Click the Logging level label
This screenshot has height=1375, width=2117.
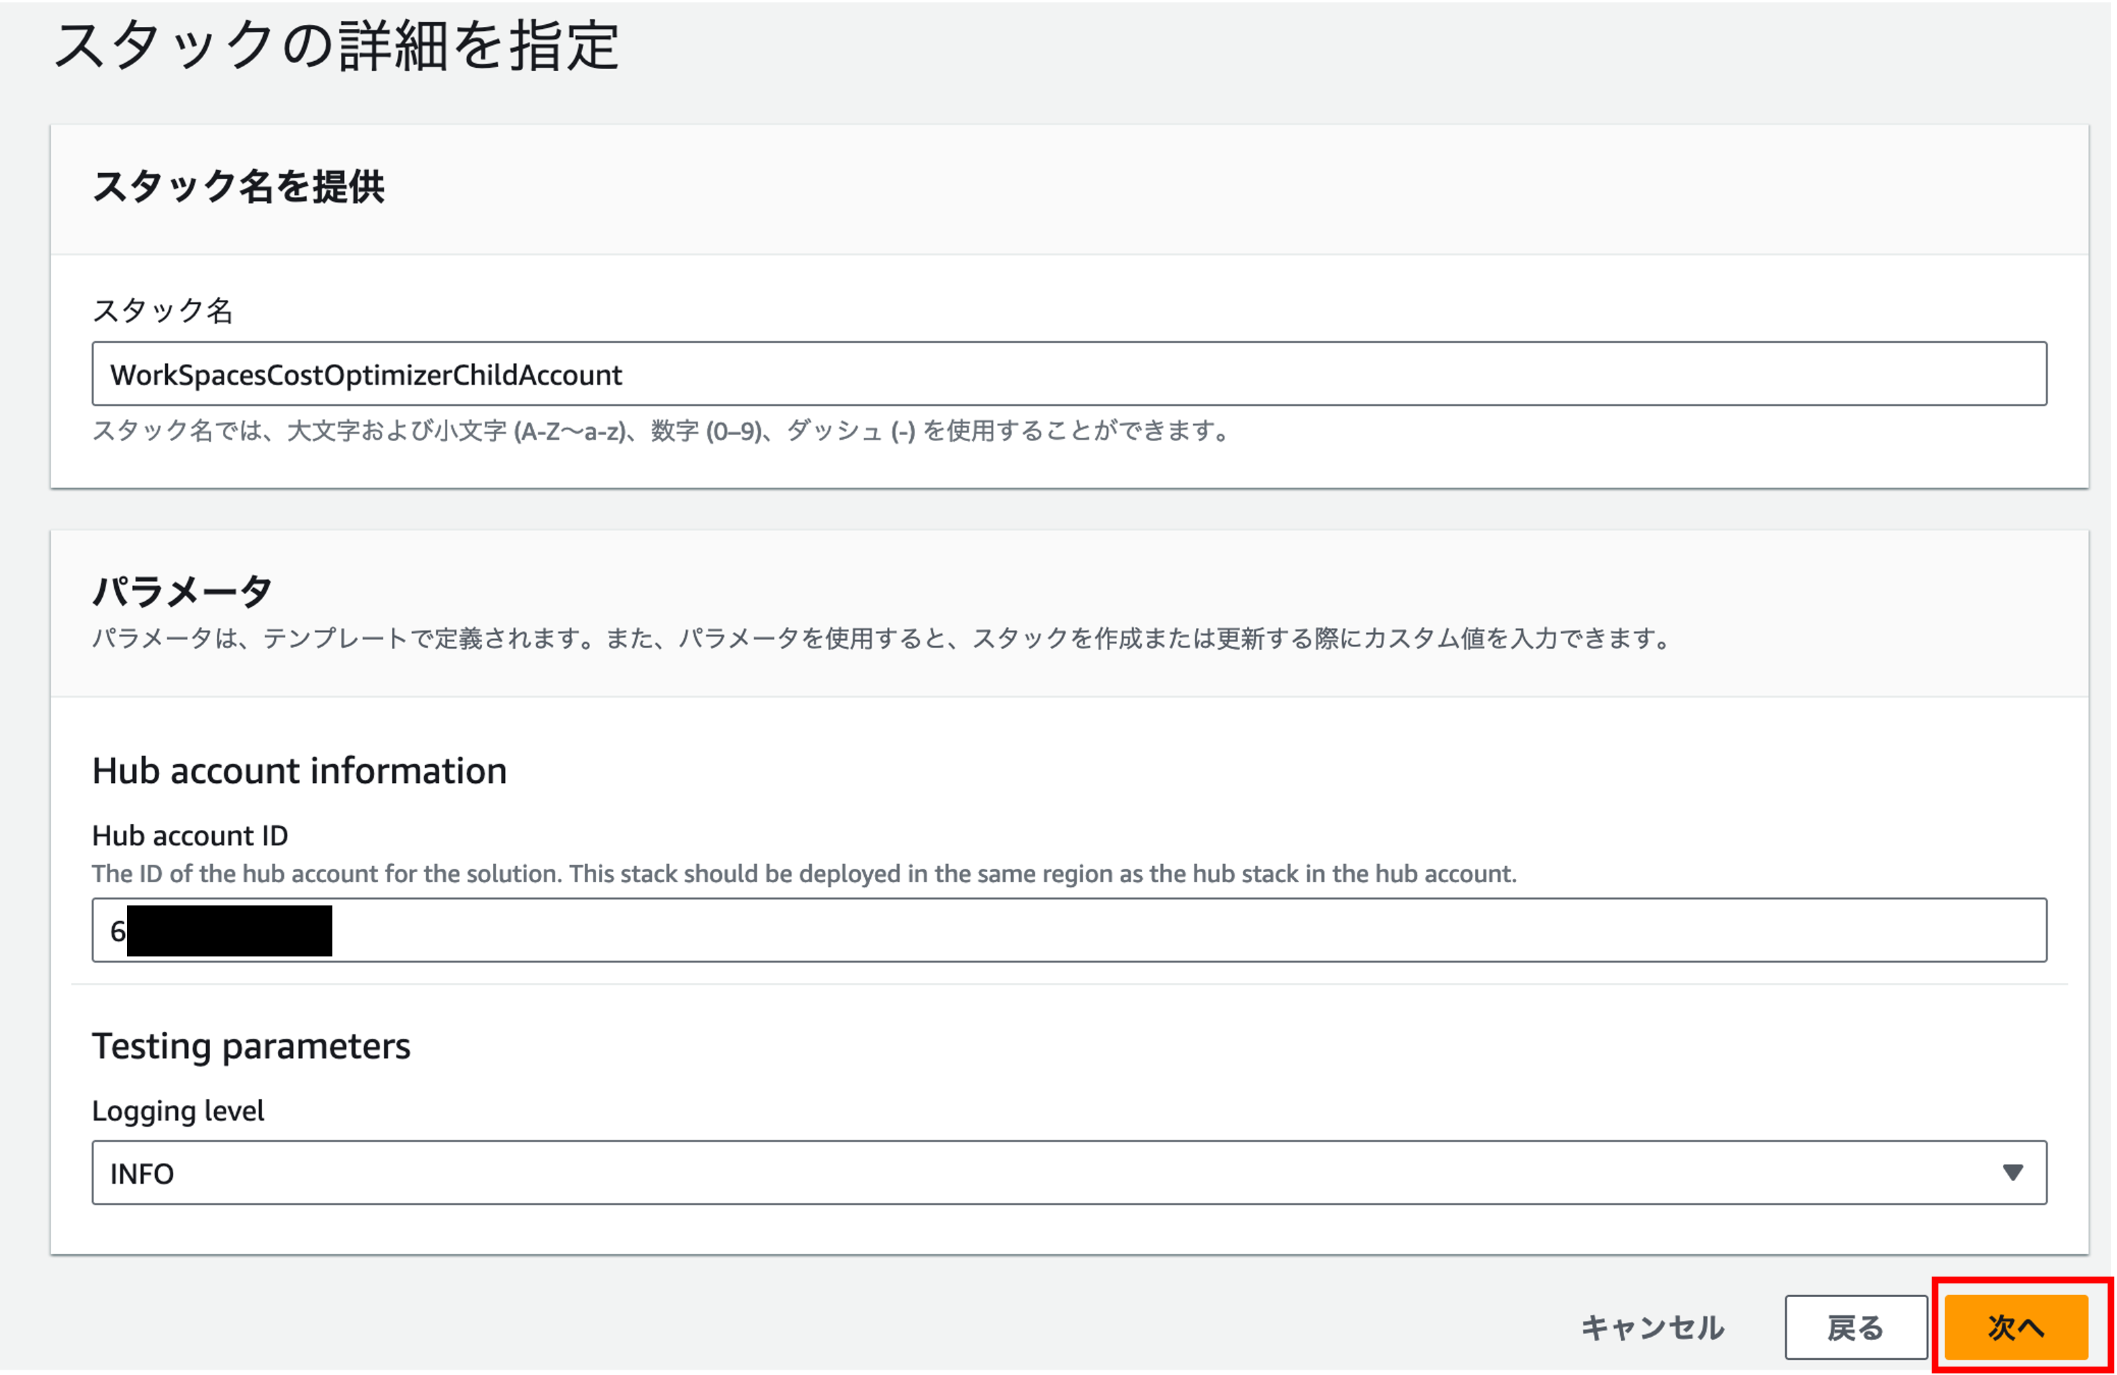[179, 1111]
